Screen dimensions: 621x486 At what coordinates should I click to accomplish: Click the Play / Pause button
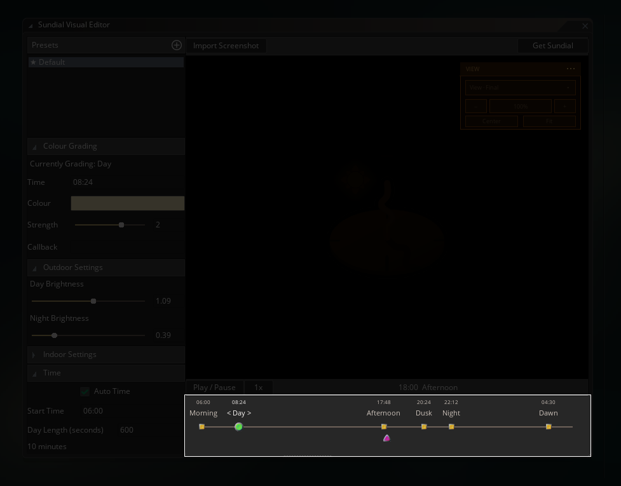[214, 388]
